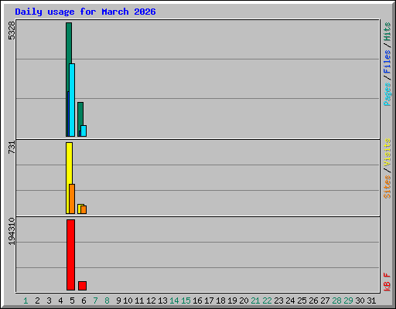Select day 12 on the date axis
The image size is (396, 309).
click(x=151, y=301)
